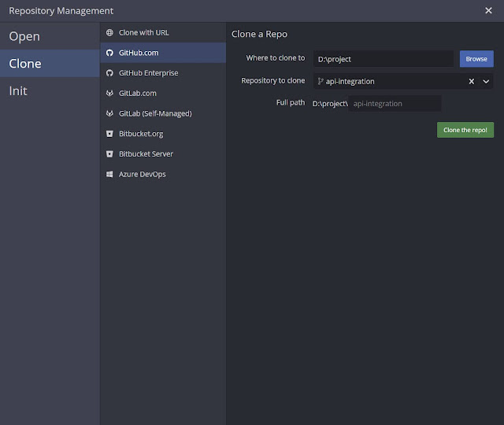This screenshot has width=504, height=425.
Task: Choose GitLab.com provider
Action: [163, 93]
